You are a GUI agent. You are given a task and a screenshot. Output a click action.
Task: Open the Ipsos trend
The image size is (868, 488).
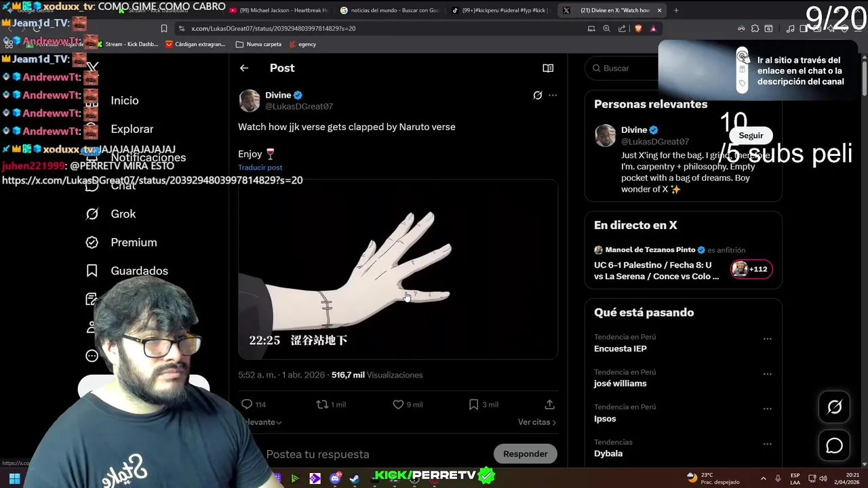click(x=605, y=418)
